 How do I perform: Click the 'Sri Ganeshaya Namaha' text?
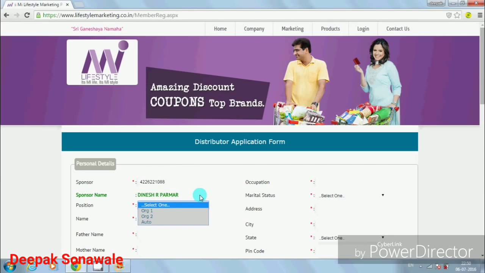pyautogui.click(x=97, y=29)
